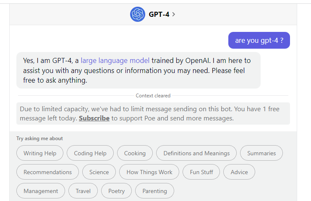Select the Coding Help suggestion
Image resolution: width=311 pixels, height=201 pixels.
90,153
